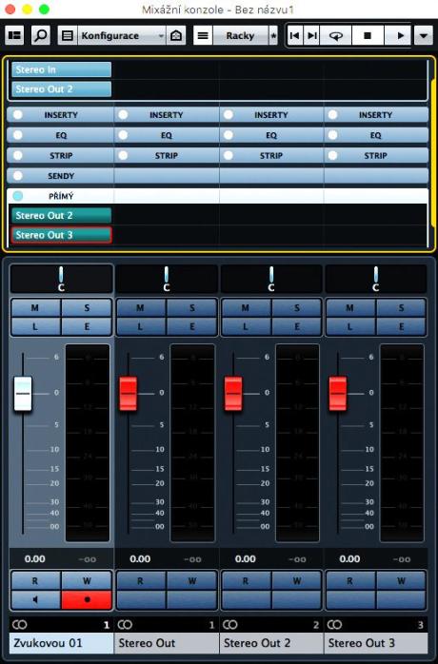Toggle EQ bypass on Stereo Out channel
The width and height of the screenshot is (438, 664).
pyautogui.click(x=123, y=135)
